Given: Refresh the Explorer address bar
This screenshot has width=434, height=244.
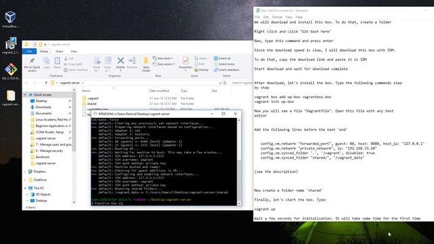Looking at the screenshot, I should tap(225, 83).
